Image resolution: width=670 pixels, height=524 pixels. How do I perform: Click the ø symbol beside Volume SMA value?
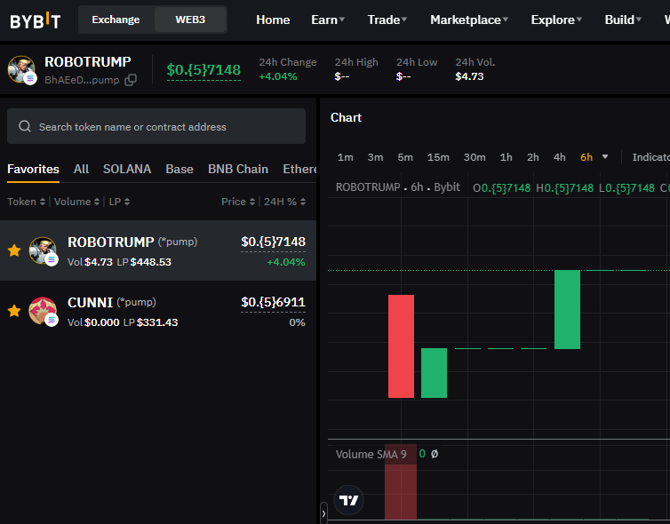click(435, 454)
